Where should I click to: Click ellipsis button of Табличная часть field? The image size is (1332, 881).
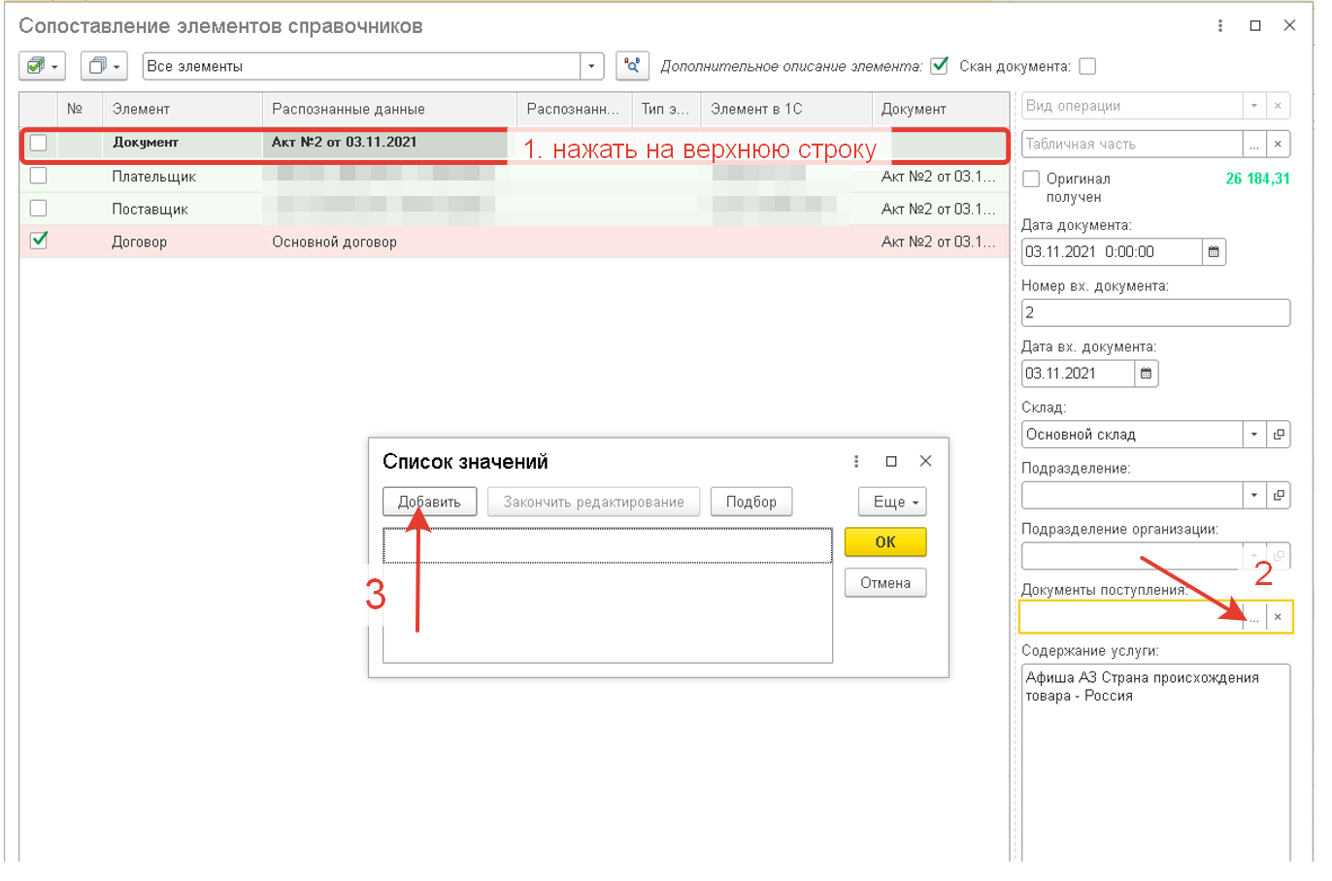pyautogui.click(x=1254, y=144)
